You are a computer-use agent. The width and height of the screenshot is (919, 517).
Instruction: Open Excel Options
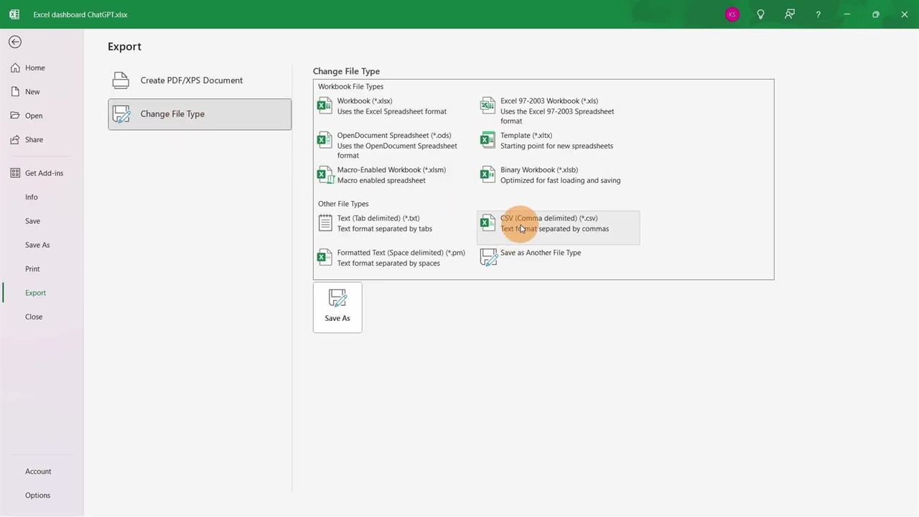coord(37,495)
